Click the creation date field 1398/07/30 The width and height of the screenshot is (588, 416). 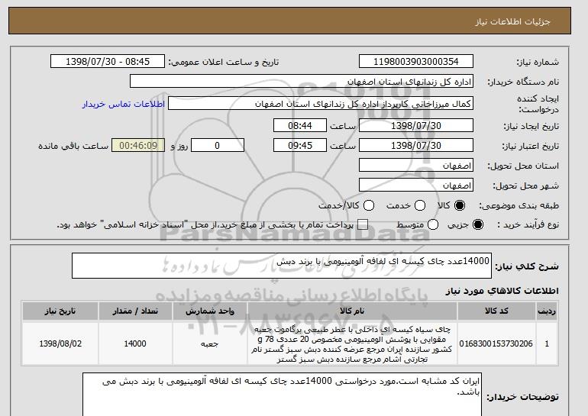click(x=416, y=125)
